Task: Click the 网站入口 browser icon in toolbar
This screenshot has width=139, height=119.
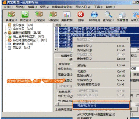Action: click(x=135, y=16)
